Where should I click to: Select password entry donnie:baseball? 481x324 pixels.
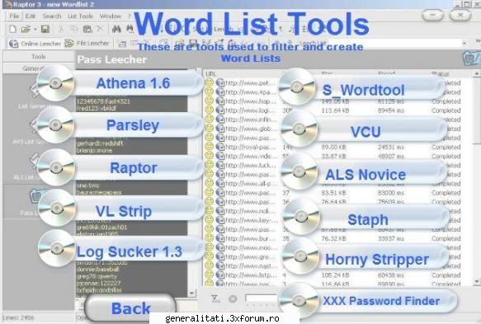coord(97,270)
